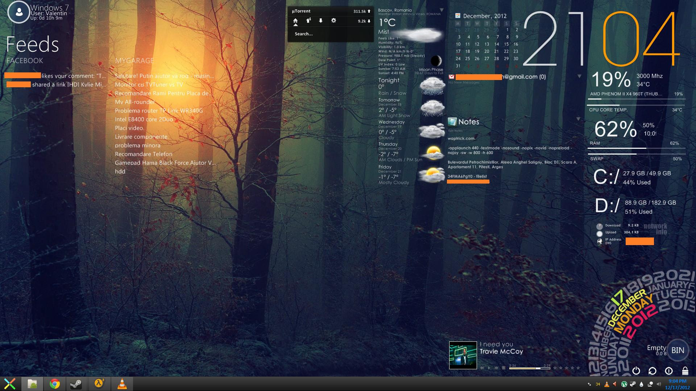Open the µTorrent home tab icon
The height and width of the screenshot is (391, 696).
click(295, 21)
